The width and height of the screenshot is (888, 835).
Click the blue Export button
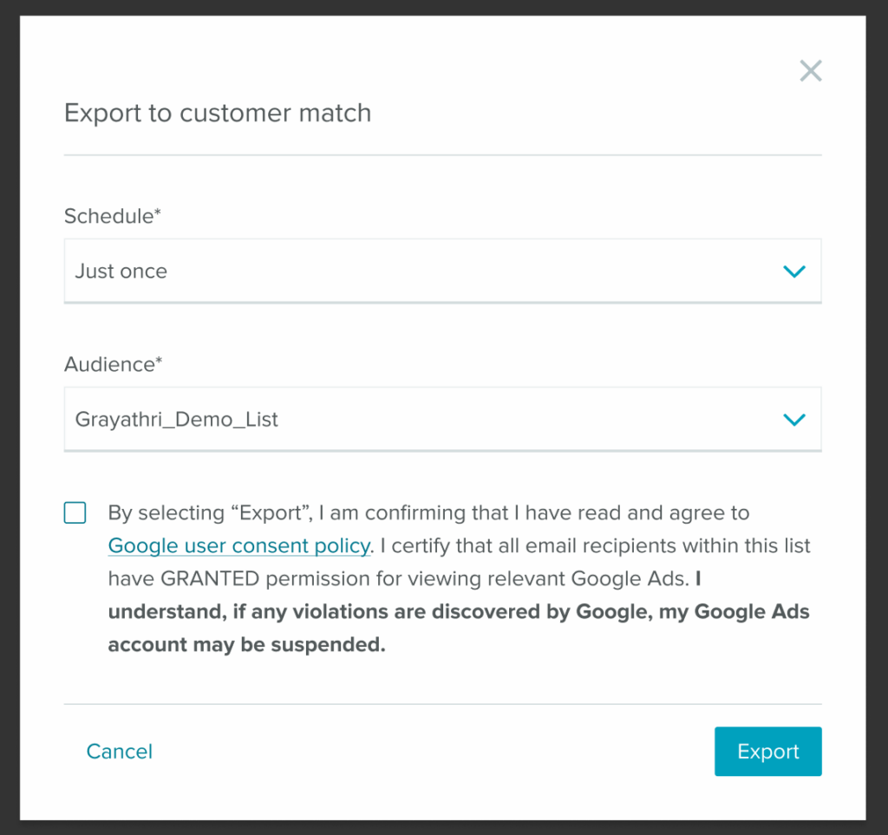[x=767, y=751]
